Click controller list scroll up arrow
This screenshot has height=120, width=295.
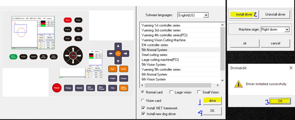click(222, 25)
